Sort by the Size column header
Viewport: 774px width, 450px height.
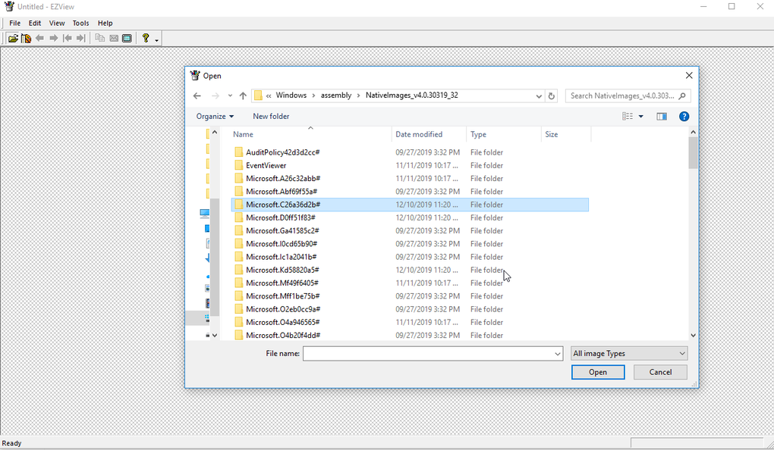pos(565,134)
